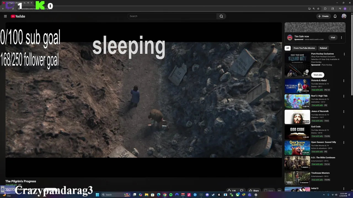Open options for Victoria & Abdul
The image size is (353, 198).
tap(344, 81)
